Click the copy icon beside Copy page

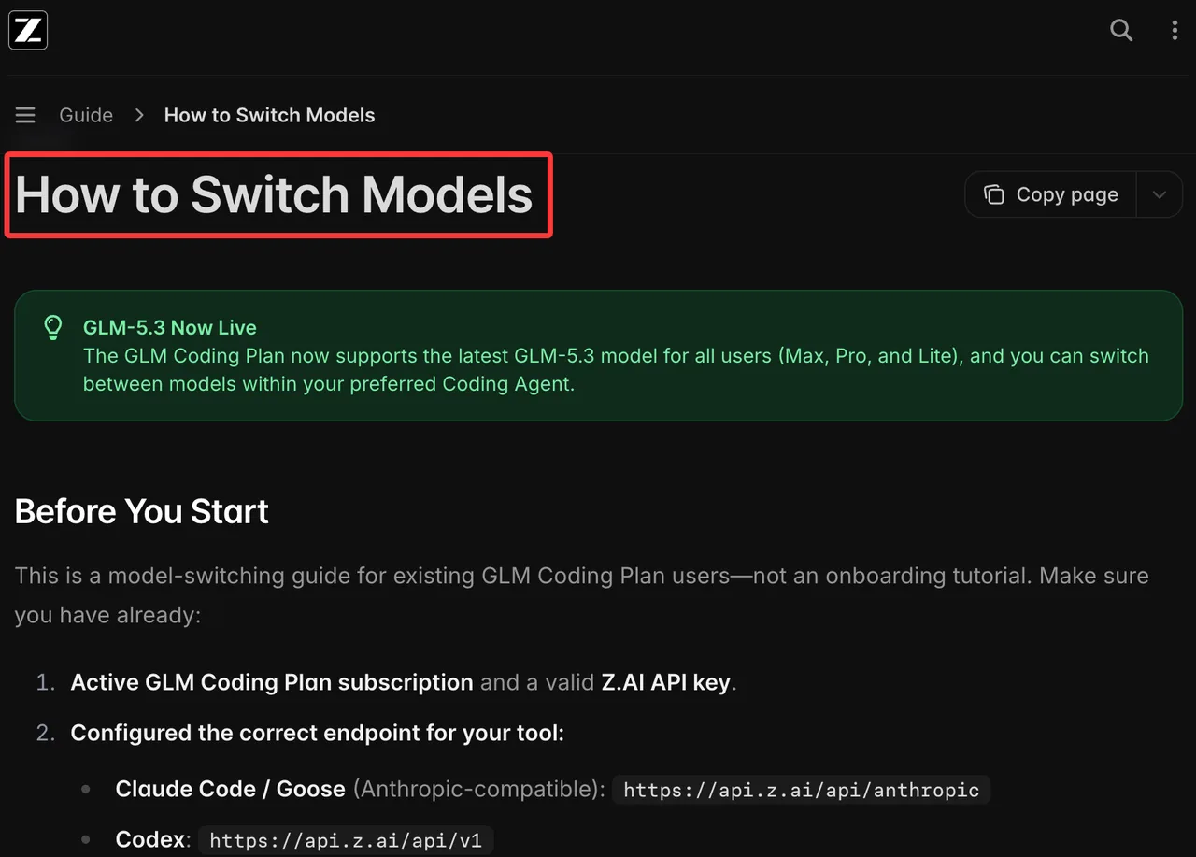994,194
